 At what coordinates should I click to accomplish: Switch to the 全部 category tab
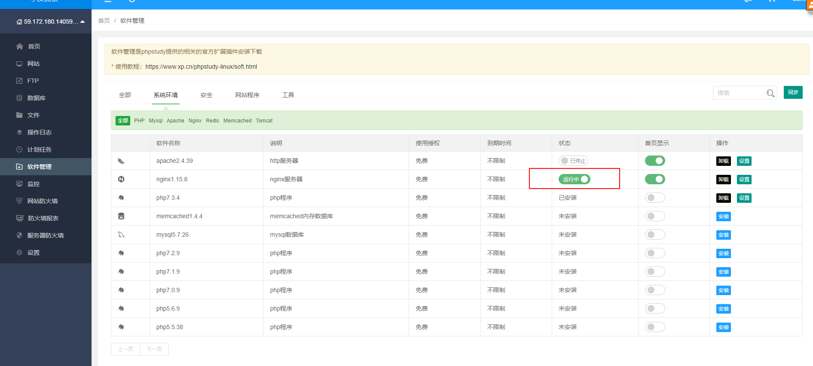[x=125, y=95]
